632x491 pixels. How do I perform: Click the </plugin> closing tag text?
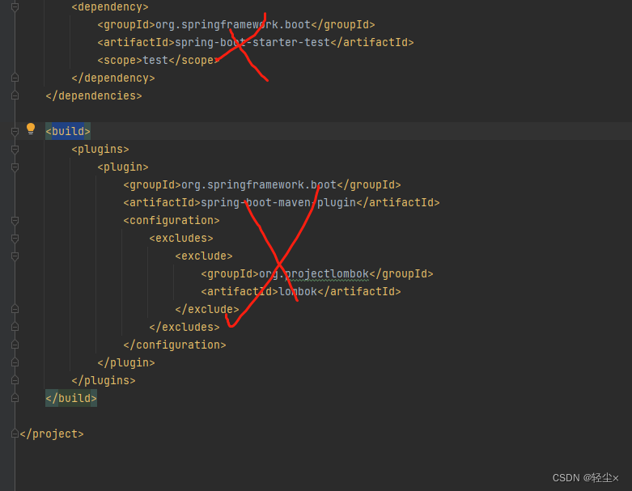(x=125, y=363)
